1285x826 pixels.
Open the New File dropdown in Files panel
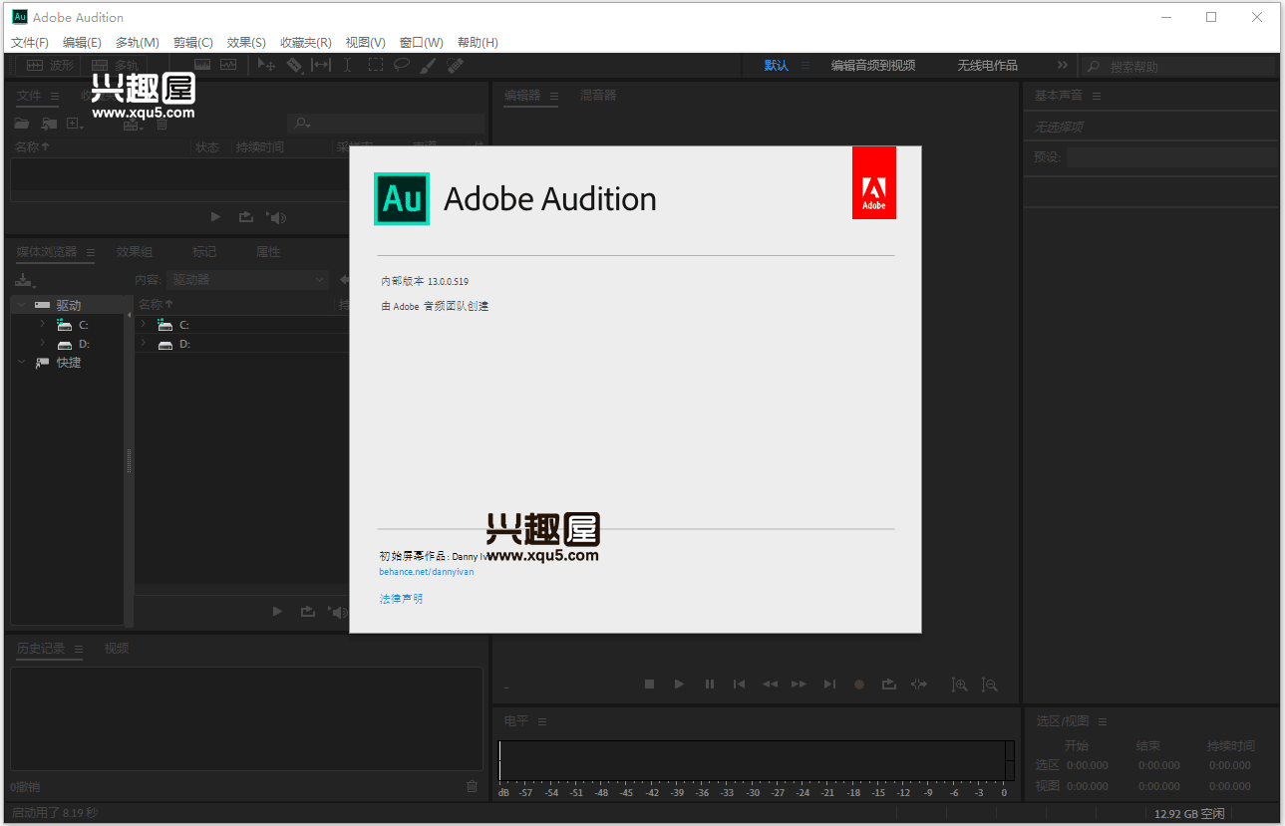click(x=76, y=124)
